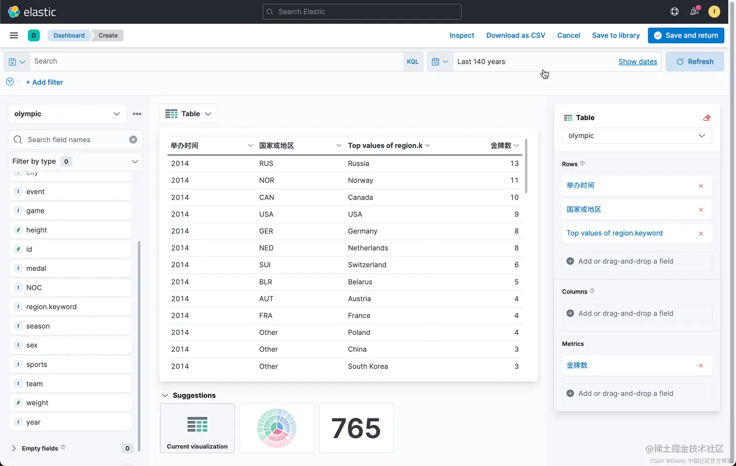Image resolution: width=736 pixels, height=466 pixels.
Task: Click the field list scrollbar
Action: tap(139, 346)
